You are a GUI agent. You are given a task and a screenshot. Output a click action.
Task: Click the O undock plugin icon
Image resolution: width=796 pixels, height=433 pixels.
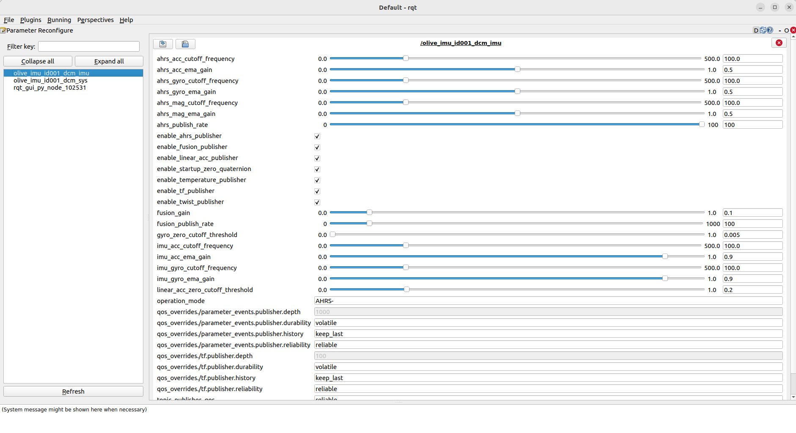786,30
